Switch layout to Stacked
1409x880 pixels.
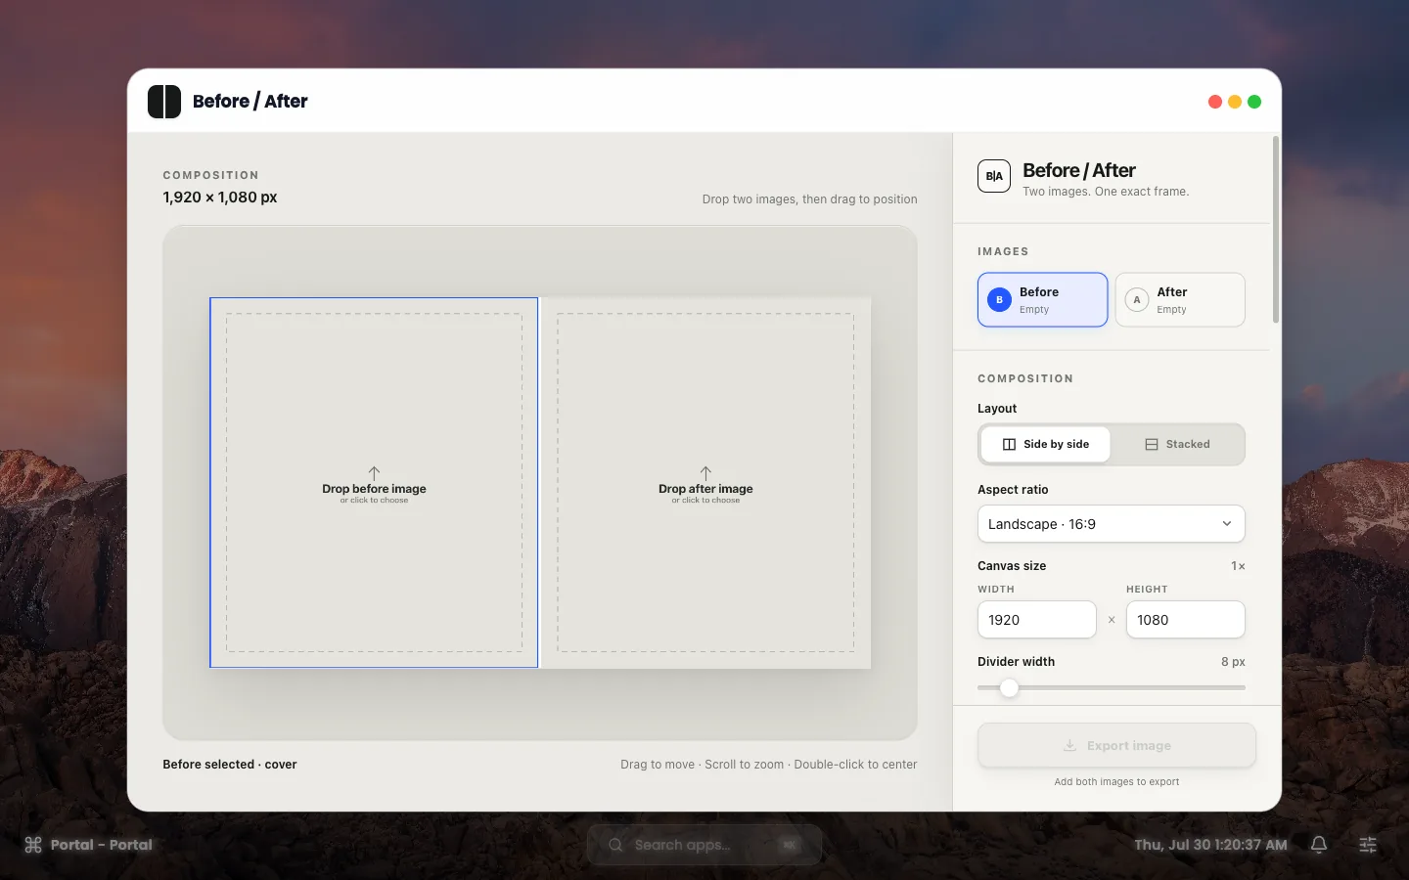coord(1177,444)
